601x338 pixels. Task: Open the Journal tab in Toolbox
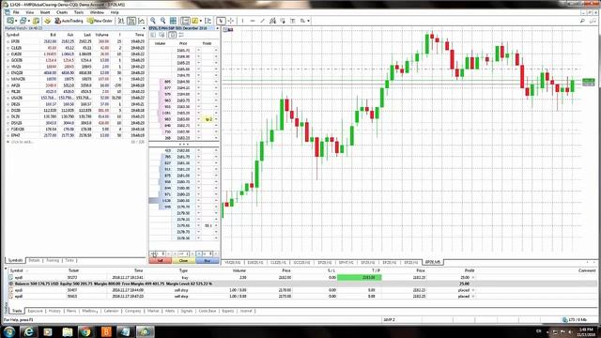pyautogui.click(x=246, y=311)
